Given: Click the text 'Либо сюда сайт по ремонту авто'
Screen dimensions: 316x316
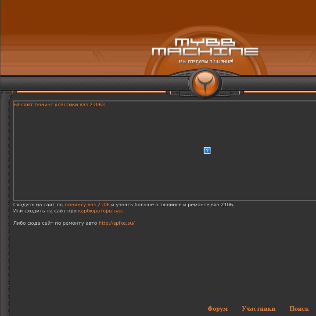Looking at the screenshot, I should click(x=55, y=223).
